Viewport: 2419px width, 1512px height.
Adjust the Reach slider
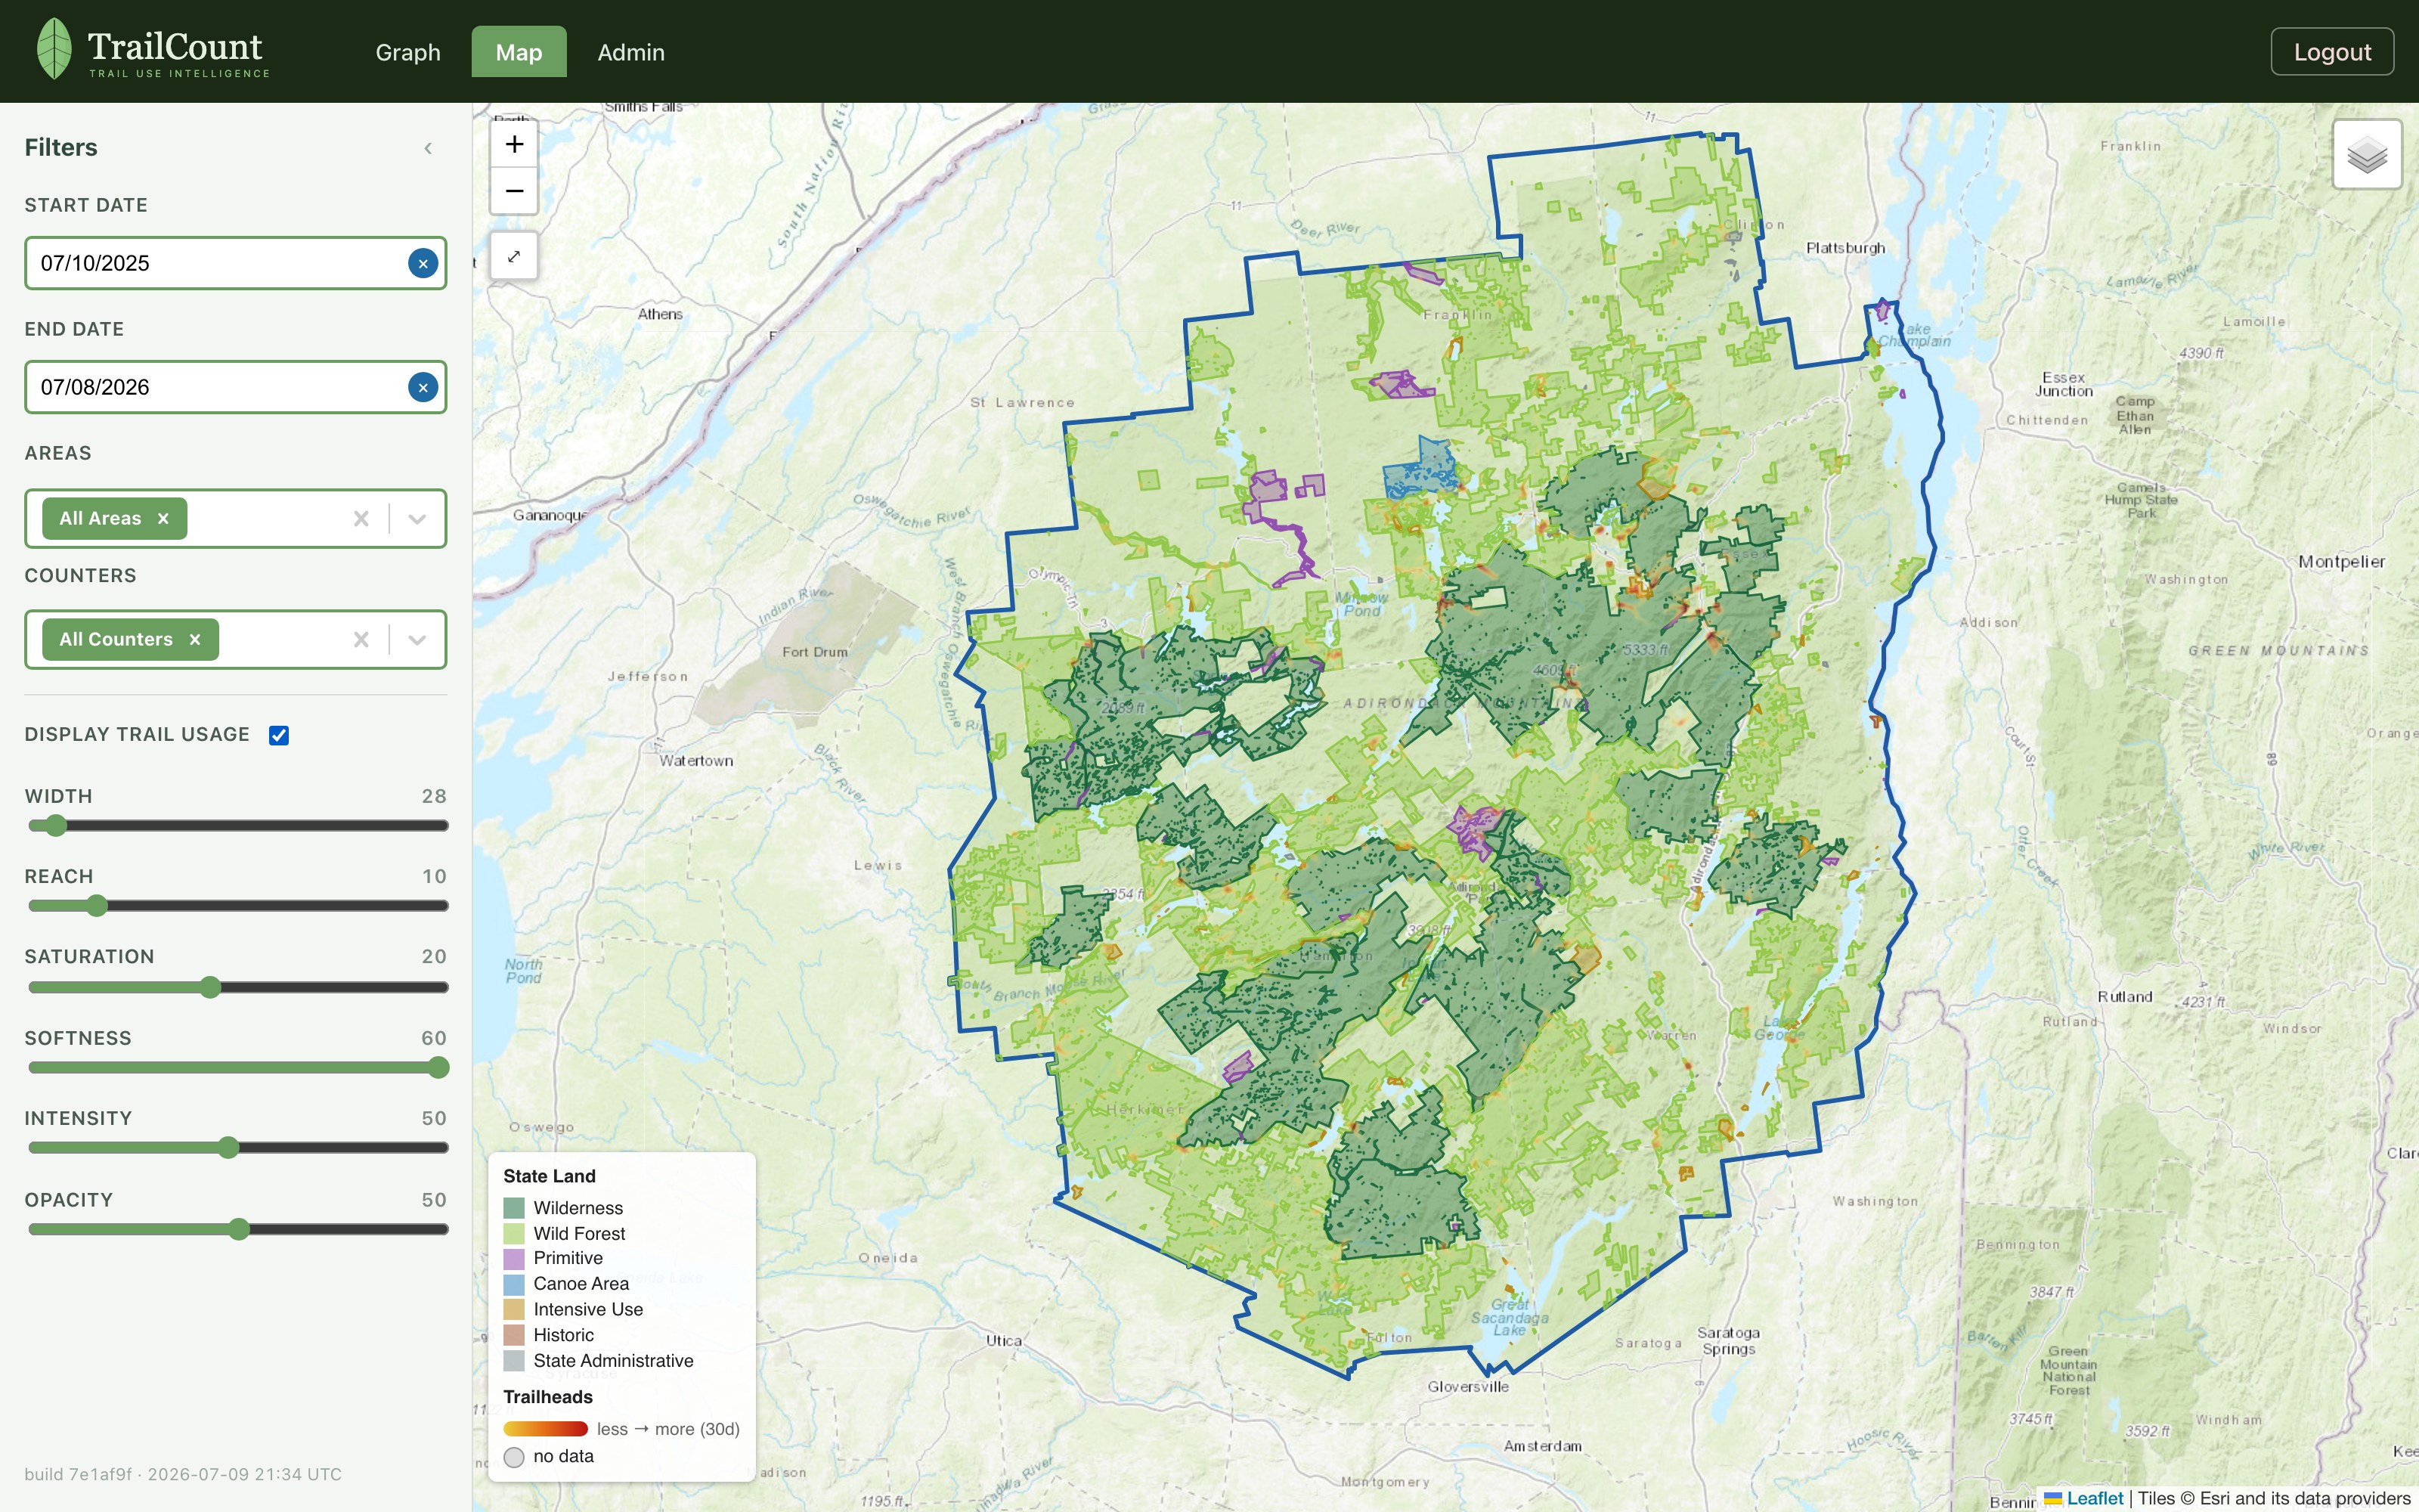[238, 905]
